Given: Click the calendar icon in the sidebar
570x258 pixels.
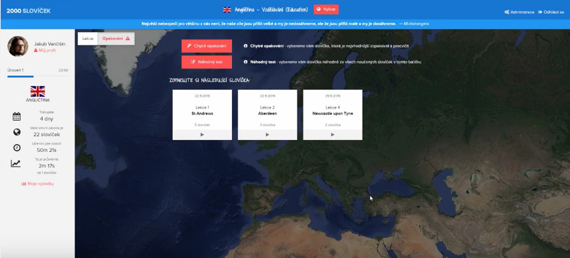Looking at the screenshot, I should click(x=17, y=116).
